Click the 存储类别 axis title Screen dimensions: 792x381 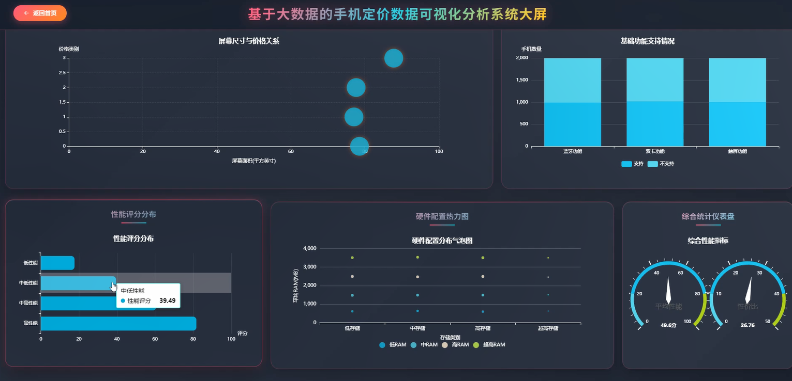point(450,338)
